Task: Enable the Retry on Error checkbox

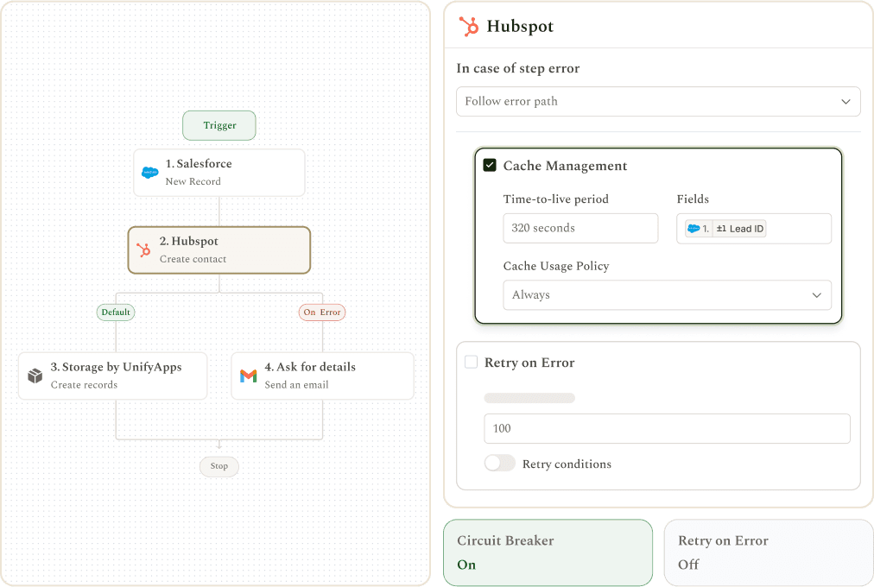Action: coord(471,362)
